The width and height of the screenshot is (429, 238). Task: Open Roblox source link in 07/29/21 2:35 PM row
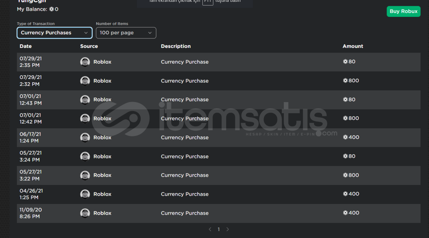102,62
